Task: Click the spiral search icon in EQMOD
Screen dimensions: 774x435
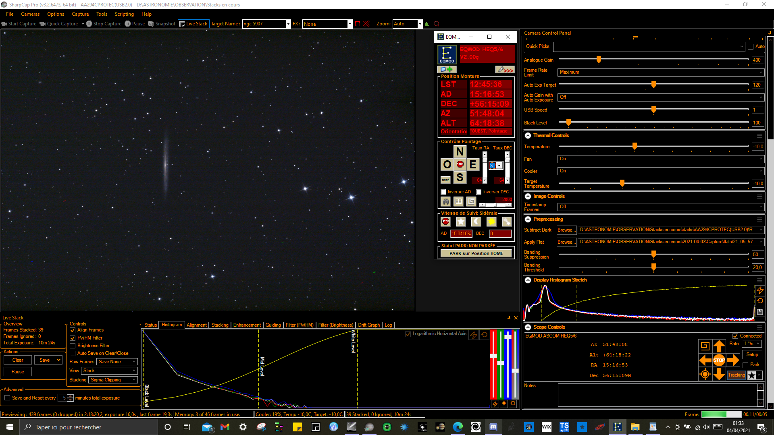Action: [x=471, y=201]
